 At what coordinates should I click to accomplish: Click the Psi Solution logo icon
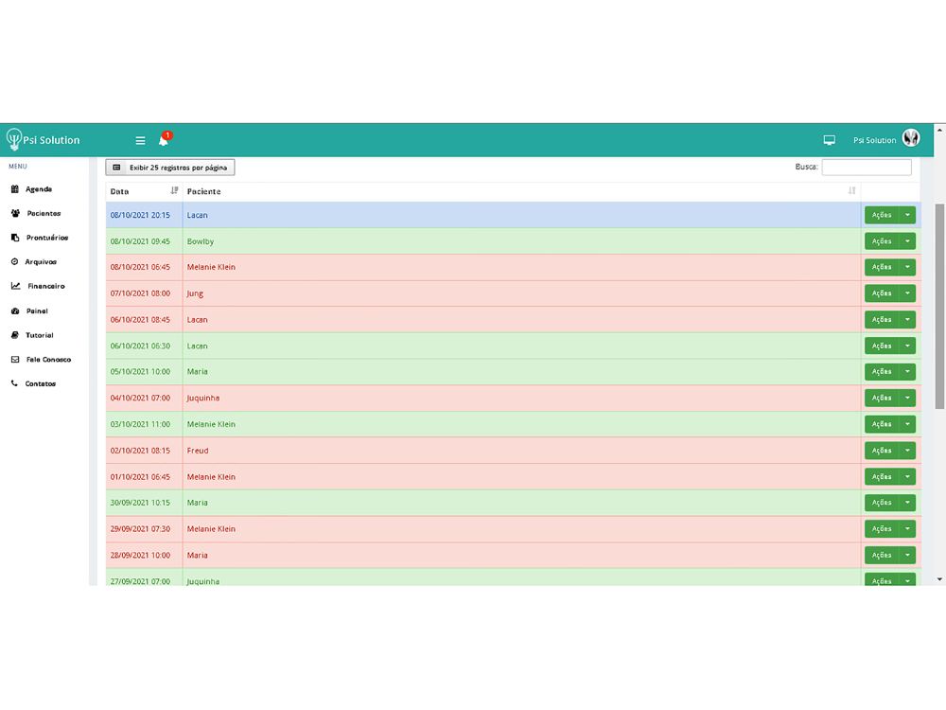[14, 139]
